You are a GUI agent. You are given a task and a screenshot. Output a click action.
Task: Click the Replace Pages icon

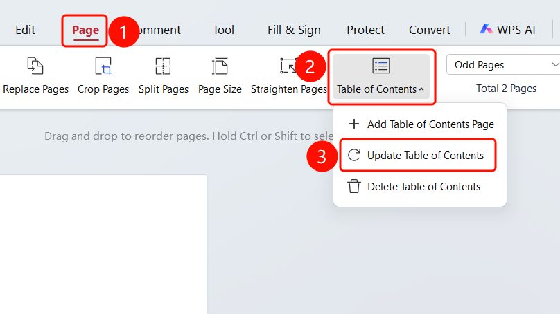pos(35,66)
